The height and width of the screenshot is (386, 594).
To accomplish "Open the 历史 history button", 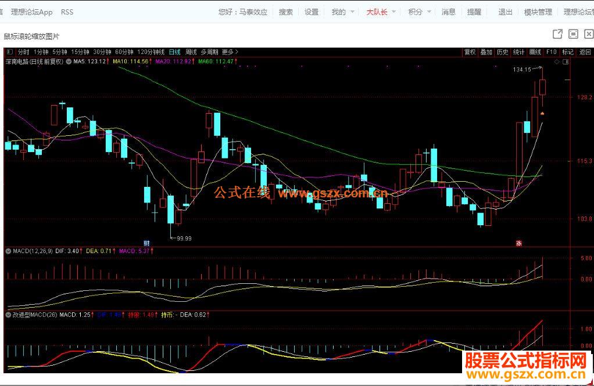I will [502, 52].
